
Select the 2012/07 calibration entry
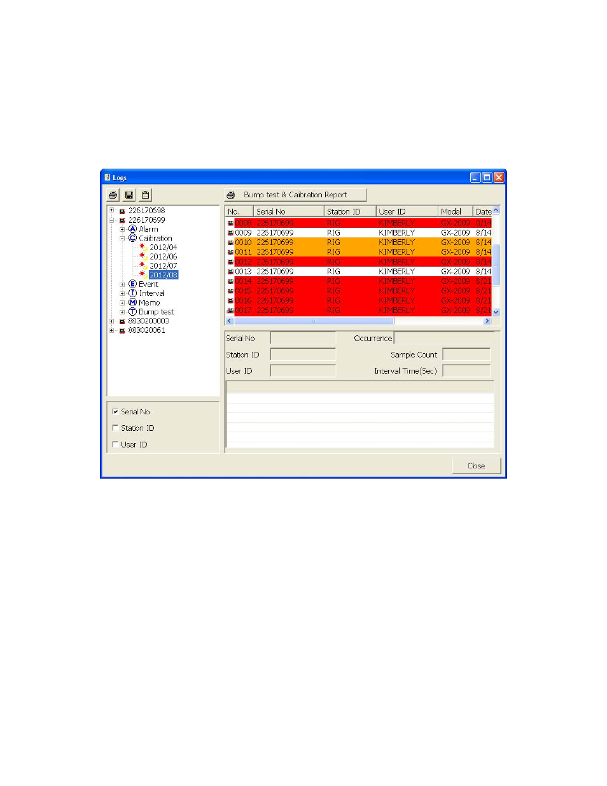tap(164, 266)
